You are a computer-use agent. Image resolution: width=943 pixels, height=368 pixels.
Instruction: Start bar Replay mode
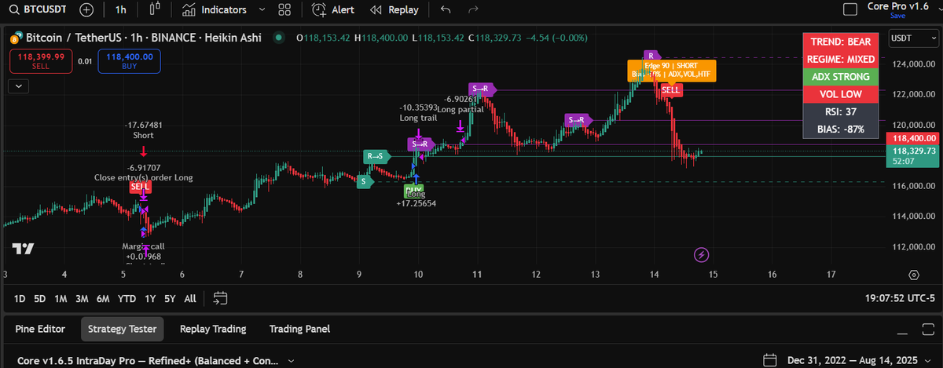coord(394,10)
